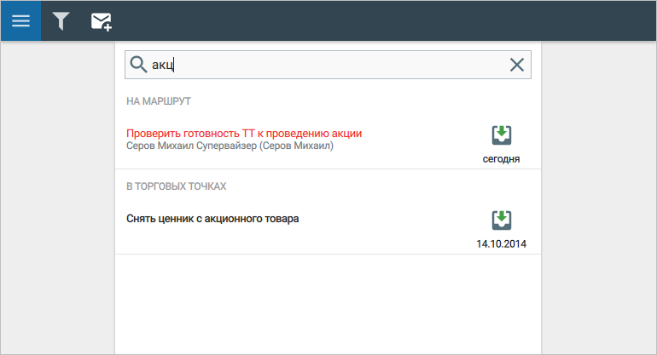Click the "НА МАРШРУТ" section header
Image resolution: width=657 pixels, height=355 pixels.
[x=159, y=101]
